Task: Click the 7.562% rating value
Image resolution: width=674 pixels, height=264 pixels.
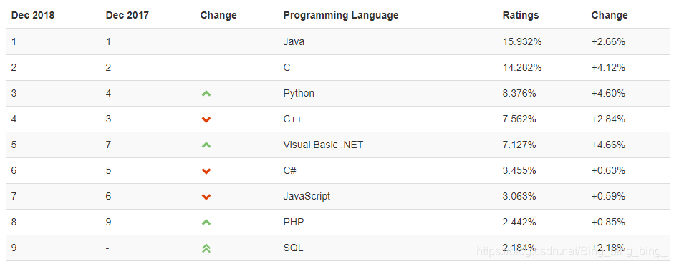Action: tap(519, 119)
